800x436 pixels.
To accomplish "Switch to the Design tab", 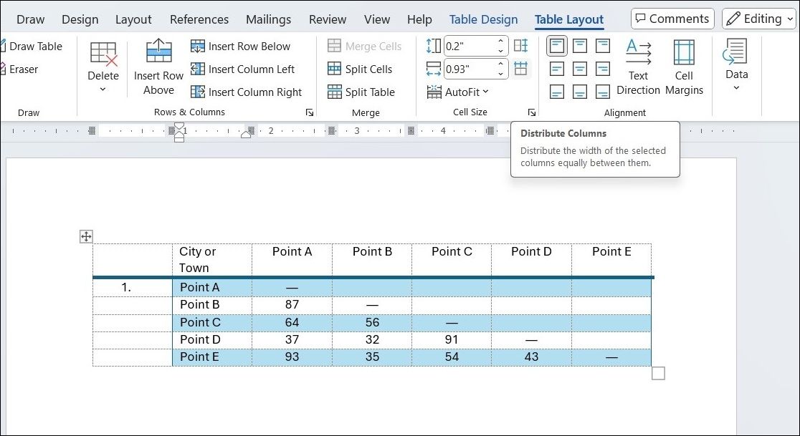I will click(80, 19).
